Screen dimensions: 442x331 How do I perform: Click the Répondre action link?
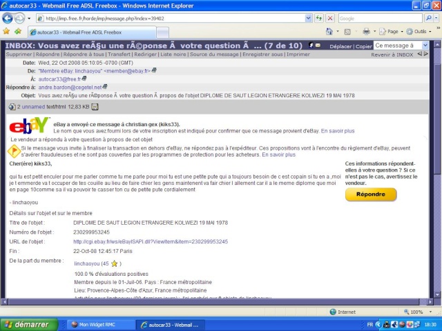[48, 54]
